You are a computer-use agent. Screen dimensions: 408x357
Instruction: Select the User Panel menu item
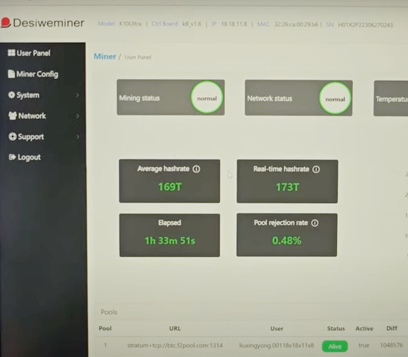coord(33,53)
